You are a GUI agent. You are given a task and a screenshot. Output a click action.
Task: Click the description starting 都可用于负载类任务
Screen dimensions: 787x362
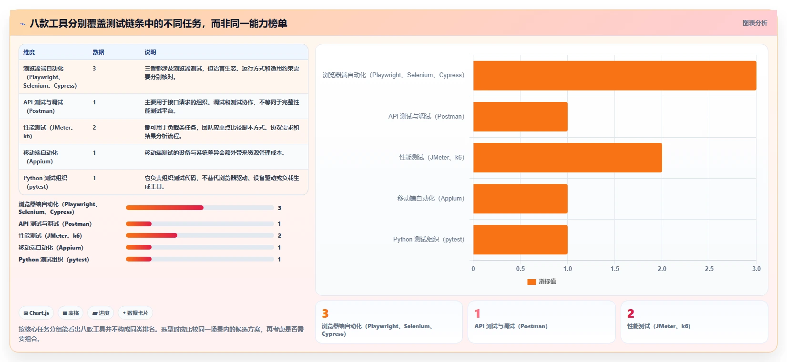coord(222,132)
